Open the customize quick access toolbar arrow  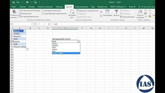(x=39, y=2)
